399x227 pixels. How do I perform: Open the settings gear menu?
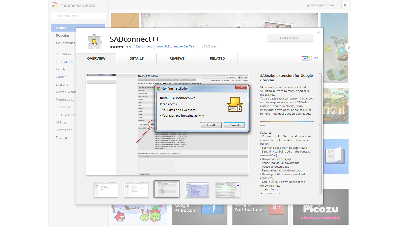345,5
